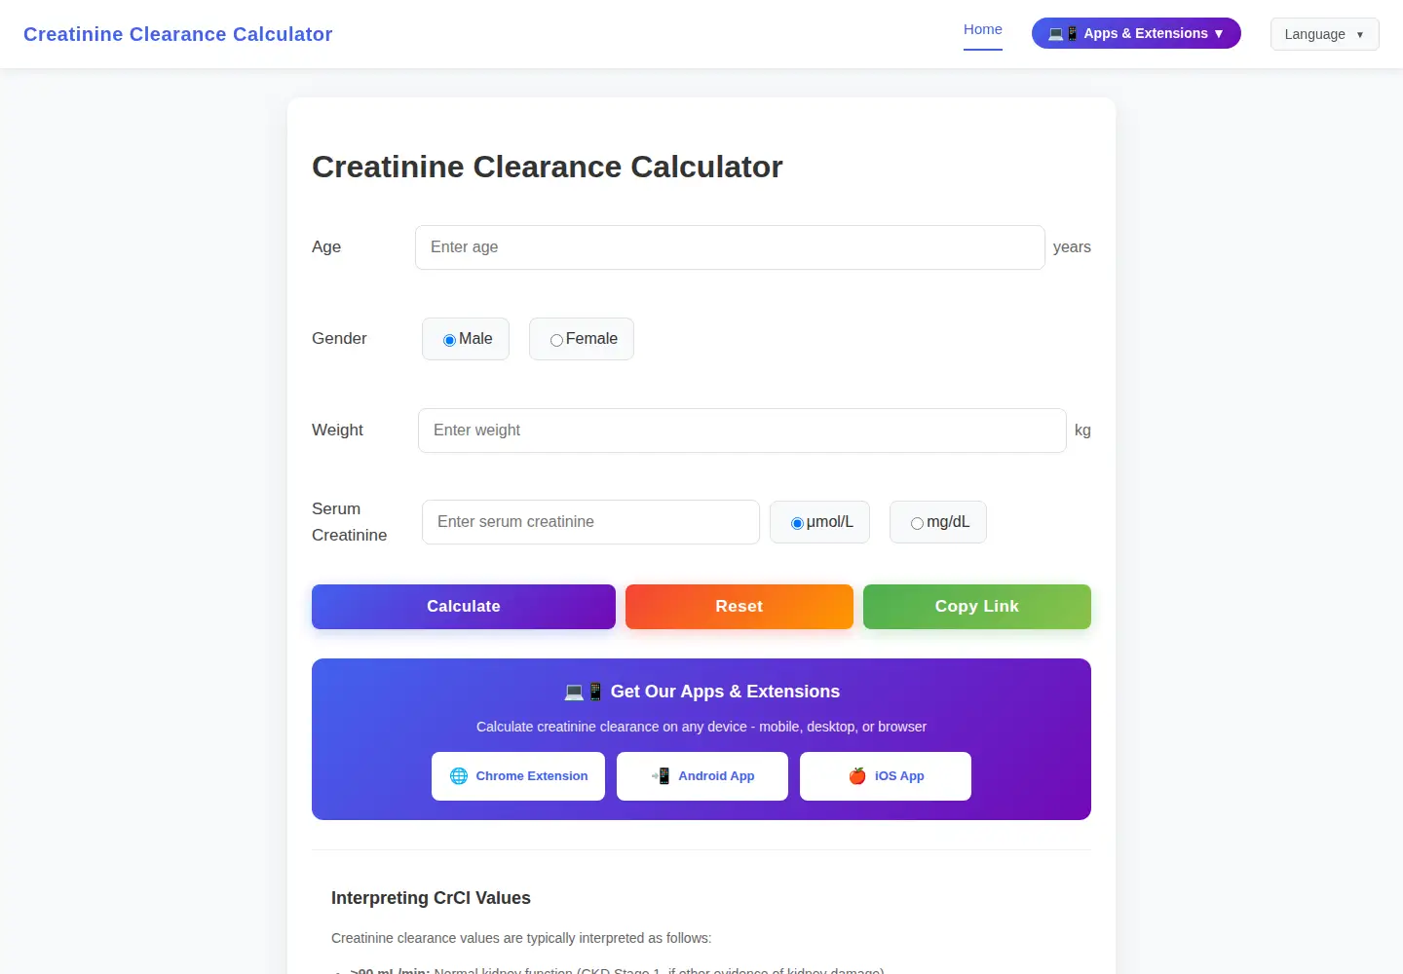Focus the Enter age input field
The width and height of the screenshot is (1403, 974).
coord(730,247)
